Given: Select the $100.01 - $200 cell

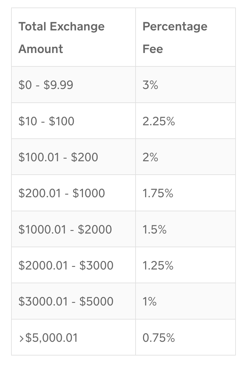Looking at the screenshot, I should [x=73, y=157].
